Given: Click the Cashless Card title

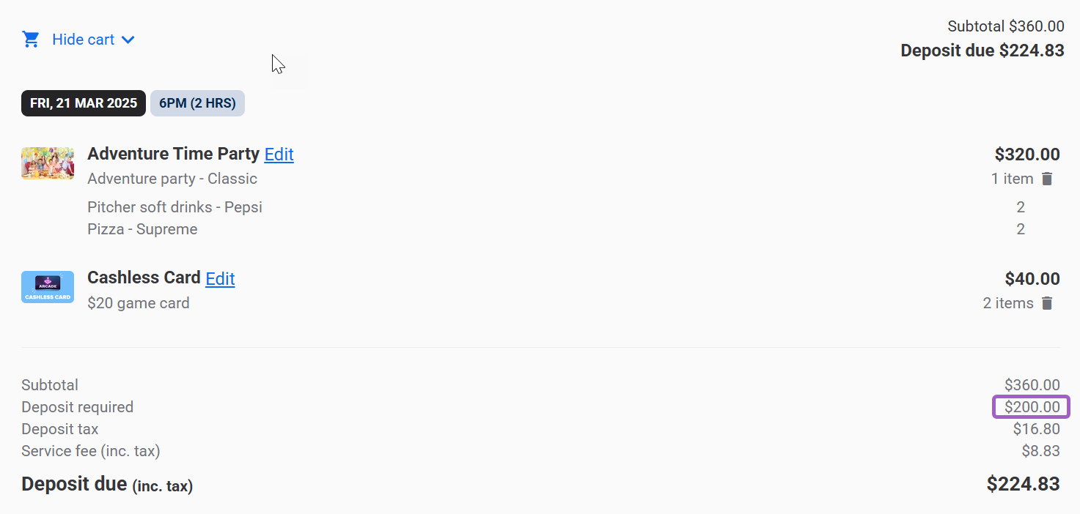Looking at the screenshot, I should (x=144, y=278).
